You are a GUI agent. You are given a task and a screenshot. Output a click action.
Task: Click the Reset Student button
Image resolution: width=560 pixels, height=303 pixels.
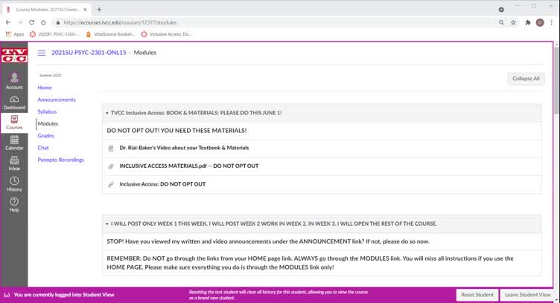[476, 295]
